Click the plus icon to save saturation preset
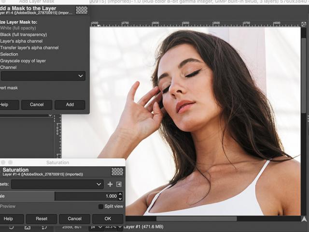The image size is (309, 232). (x=110, y=184)
